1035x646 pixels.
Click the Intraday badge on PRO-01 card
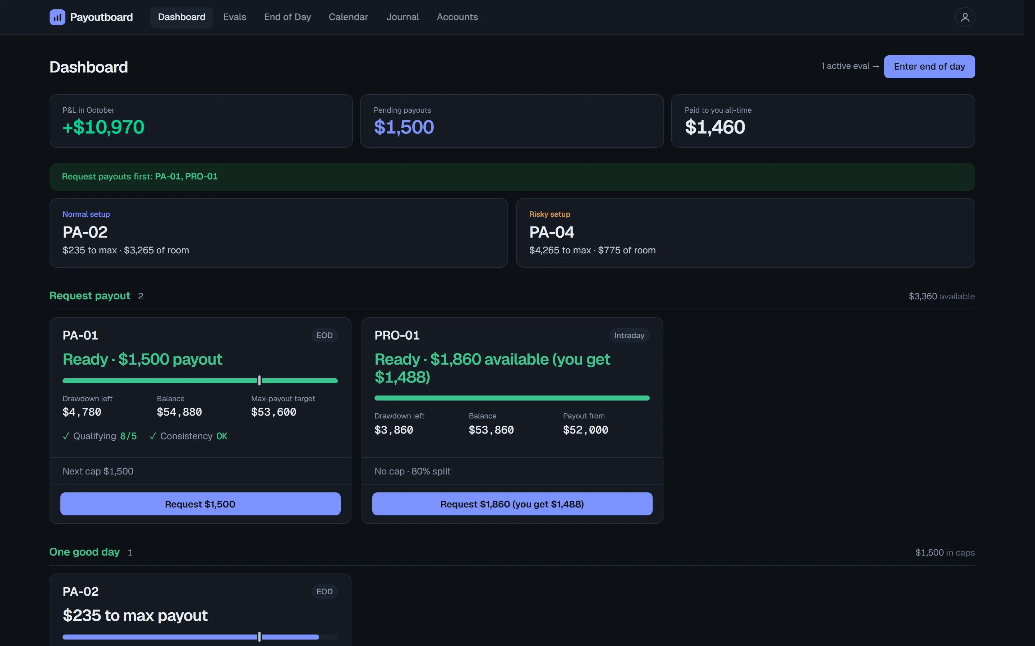coord(629,336)
